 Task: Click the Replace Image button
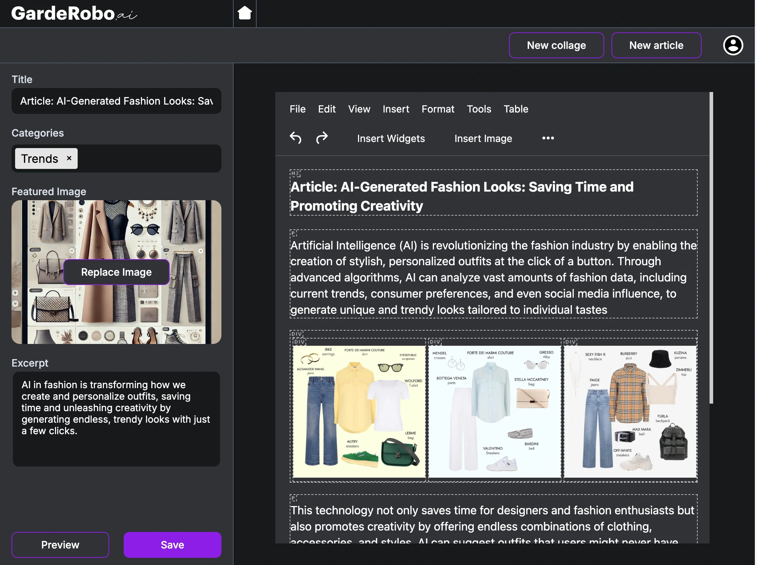tap(116, 272)
